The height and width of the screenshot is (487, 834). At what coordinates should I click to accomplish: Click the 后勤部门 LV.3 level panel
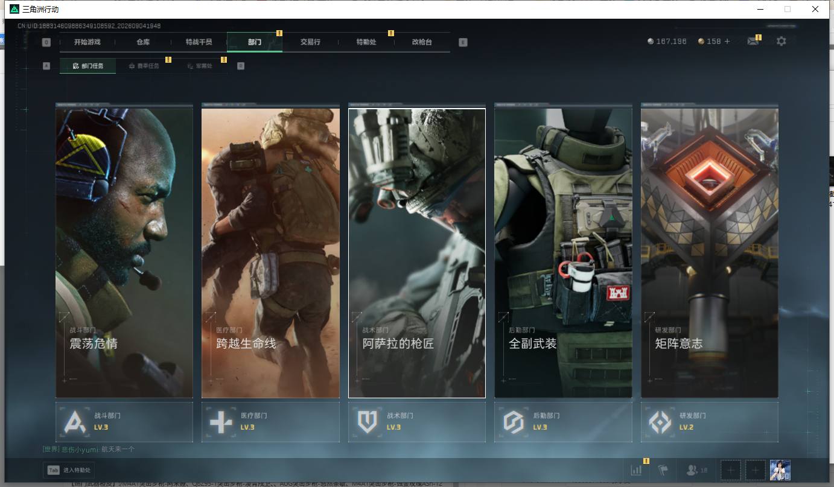pyautogui.click(x=563, y=422)
